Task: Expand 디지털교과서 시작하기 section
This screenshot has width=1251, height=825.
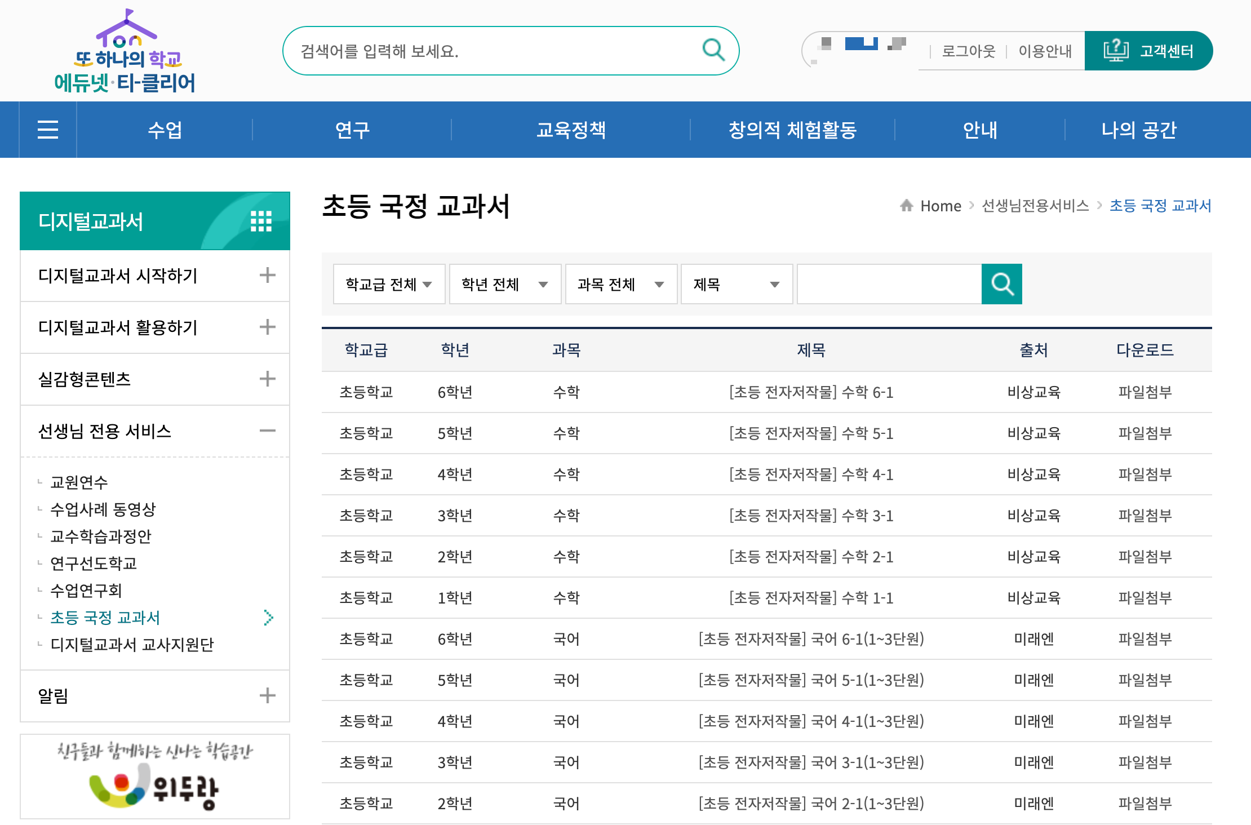Action: 267,276
